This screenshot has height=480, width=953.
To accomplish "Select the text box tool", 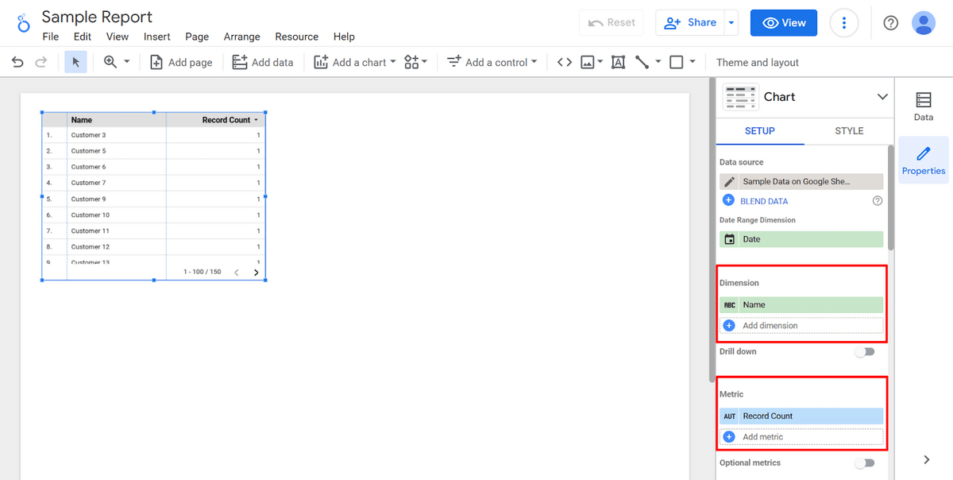I will (618, 62).
